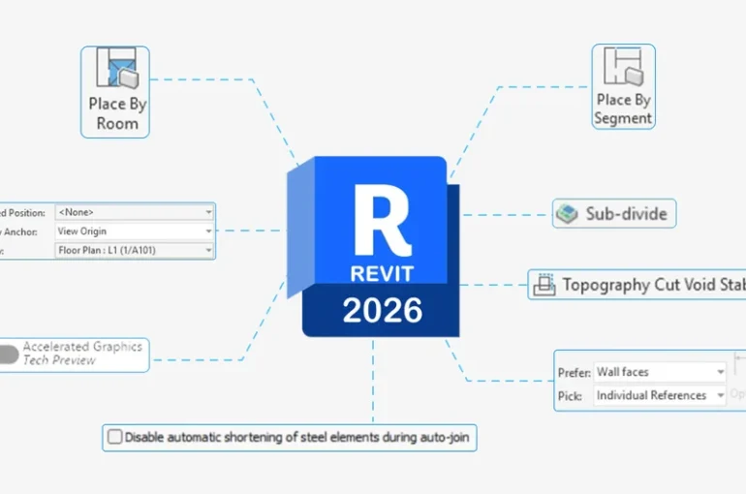This screenshot has height=494, width=746.
Task: Select the Sub-divide tool icon
Action: [x=567, y=213]
